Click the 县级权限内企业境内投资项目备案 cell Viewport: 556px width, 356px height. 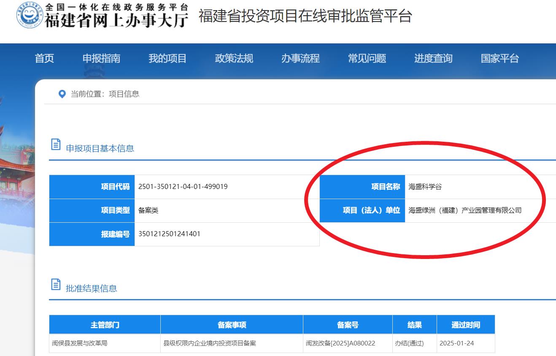coord(232,343)
